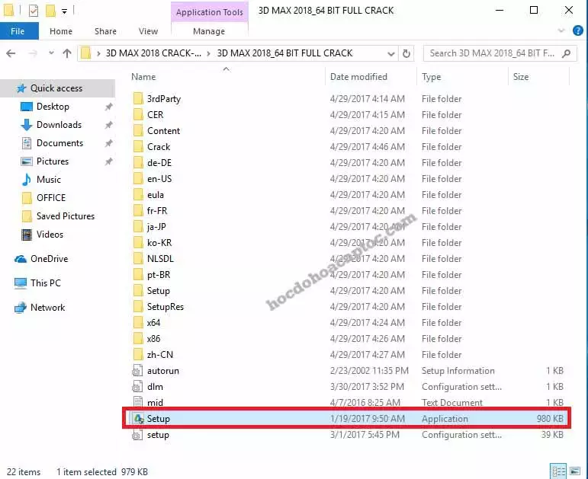588x479 pixels.
Task: Expand the root breadcrumb arrow
Action: 98,53
